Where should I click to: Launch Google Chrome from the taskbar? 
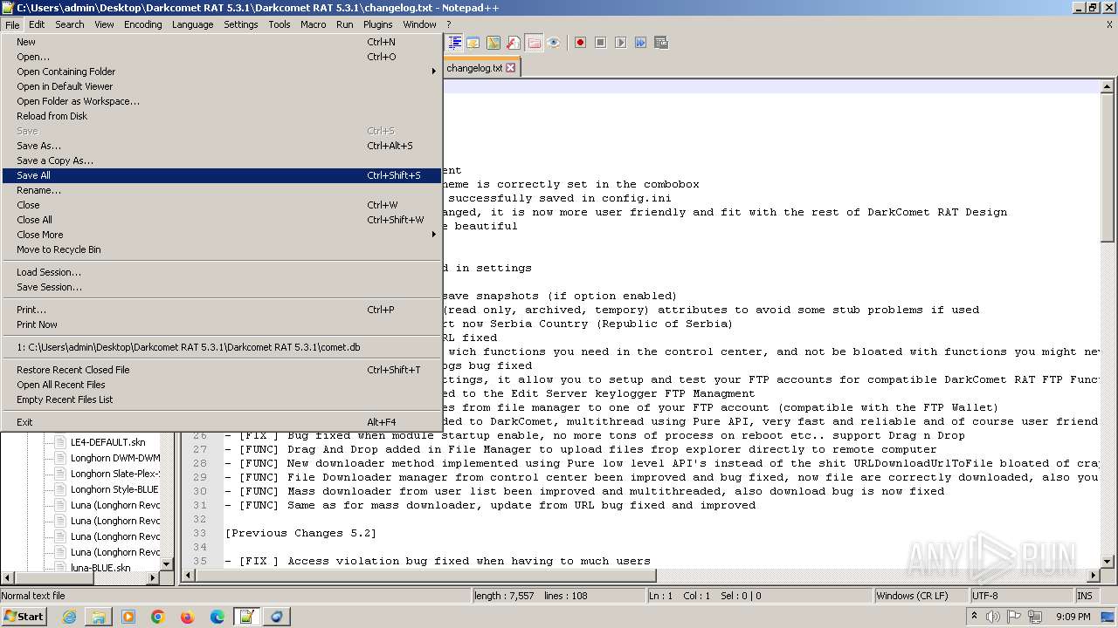(158, 617)
